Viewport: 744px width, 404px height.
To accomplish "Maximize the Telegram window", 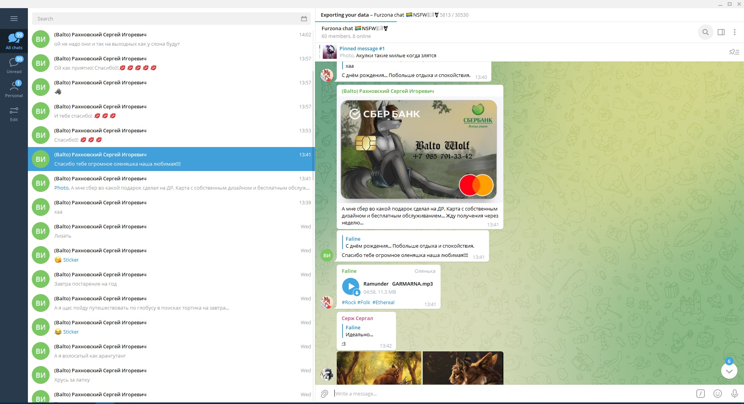I will [729, 4].
